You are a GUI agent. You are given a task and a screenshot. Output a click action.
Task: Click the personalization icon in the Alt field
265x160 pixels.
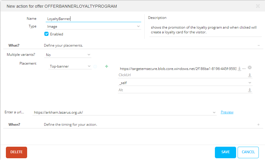coord(250,90)
